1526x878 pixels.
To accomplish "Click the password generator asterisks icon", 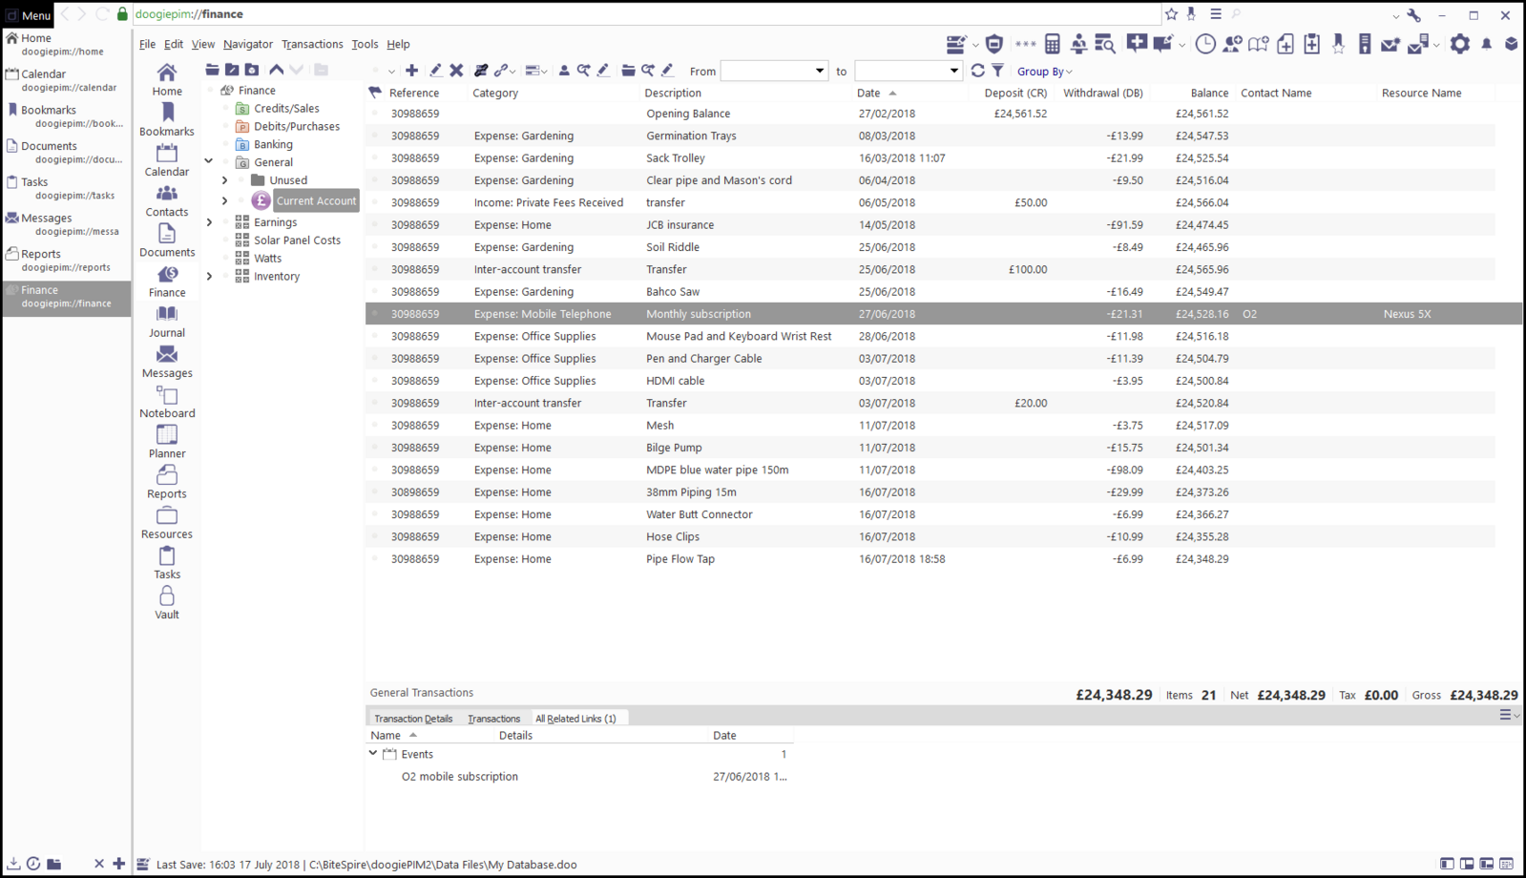I will 1025,44.
